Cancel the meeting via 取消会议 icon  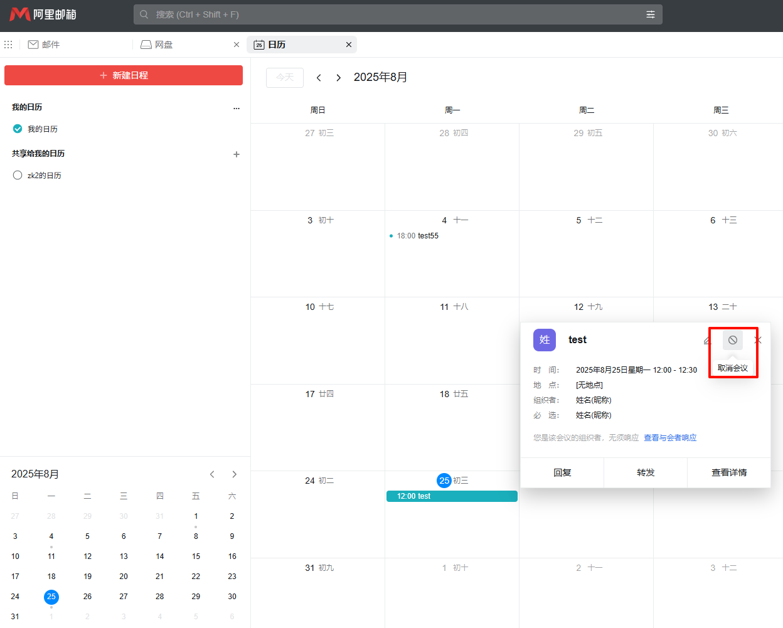[733, 340]
